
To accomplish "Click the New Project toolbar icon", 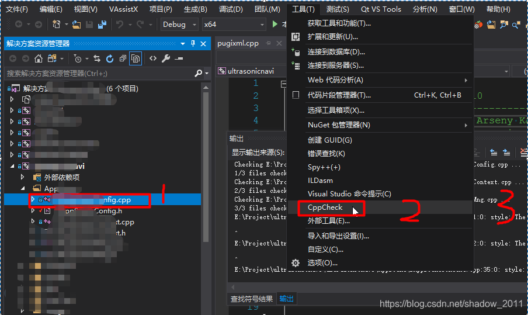I will click(x=56, y=25).
